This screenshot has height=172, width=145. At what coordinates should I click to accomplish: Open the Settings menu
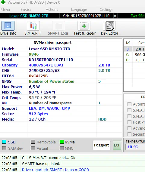tap(106, 10)
